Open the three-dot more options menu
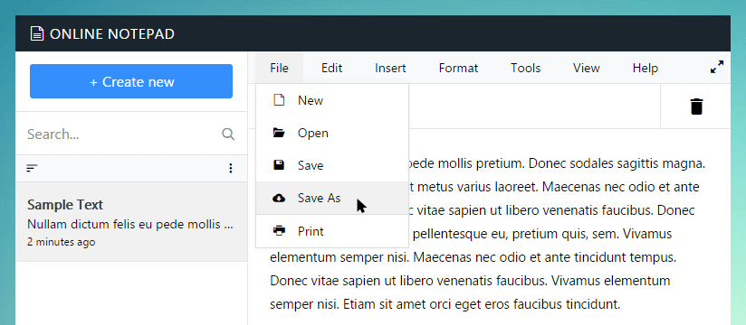The image size is (746, 325). click(x=231, y=168)
